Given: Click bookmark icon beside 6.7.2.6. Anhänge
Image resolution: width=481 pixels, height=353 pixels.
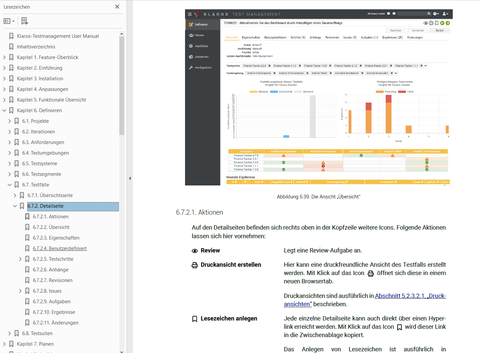Looking at the screenshot, I should tap(27, 270).
